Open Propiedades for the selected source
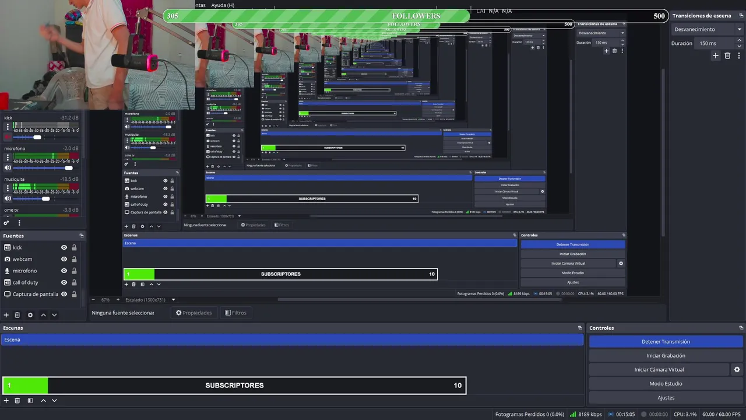This screenshot has width=746, height=420. pos(194,313)
